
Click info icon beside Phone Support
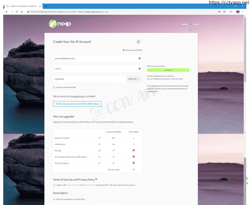99,163
